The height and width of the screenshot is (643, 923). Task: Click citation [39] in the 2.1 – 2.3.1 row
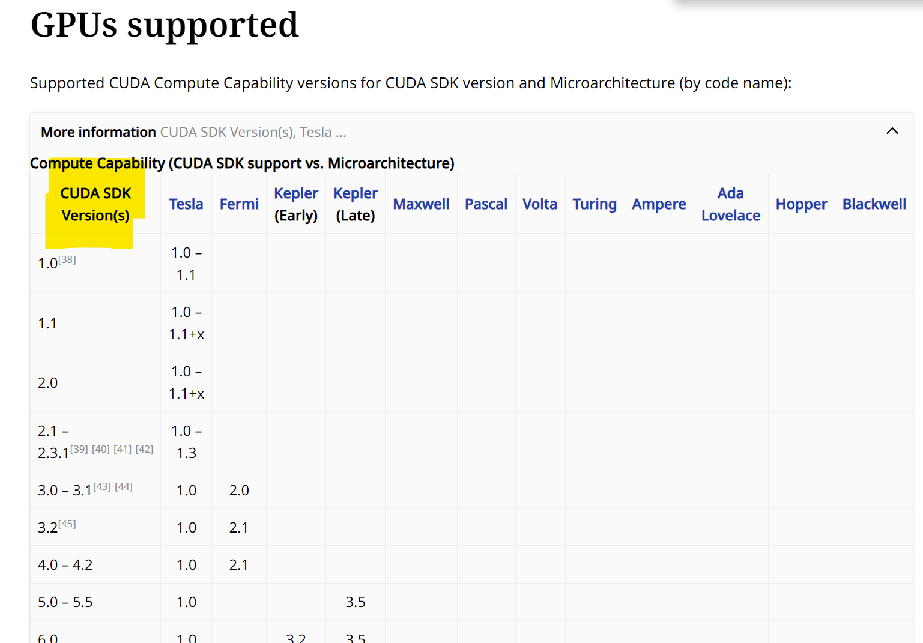tap(79, 449)
